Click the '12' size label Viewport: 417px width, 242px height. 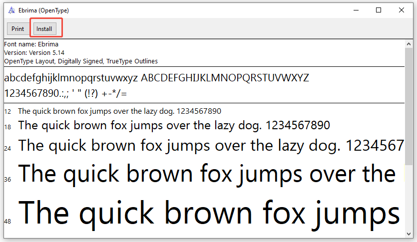7,112
